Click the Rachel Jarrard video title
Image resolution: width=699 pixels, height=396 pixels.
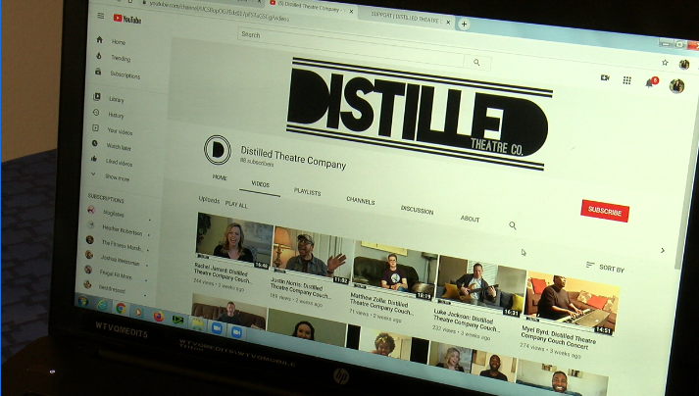point(222,272)
